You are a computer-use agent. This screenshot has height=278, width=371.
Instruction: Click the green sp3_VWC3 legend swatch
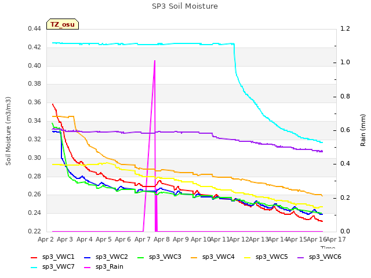(x=140, y=257)
